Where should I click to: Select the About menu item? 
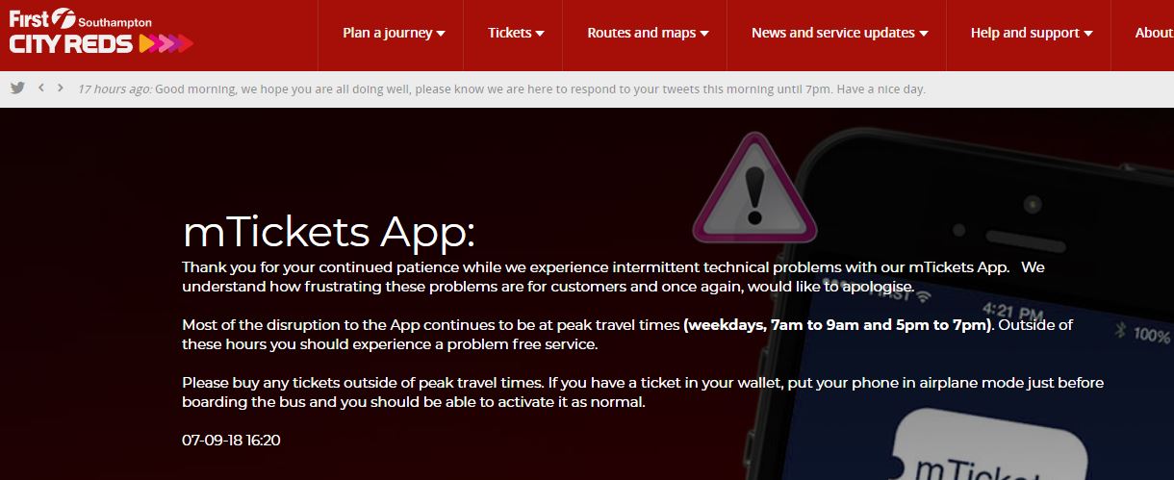click(1152, 33)
